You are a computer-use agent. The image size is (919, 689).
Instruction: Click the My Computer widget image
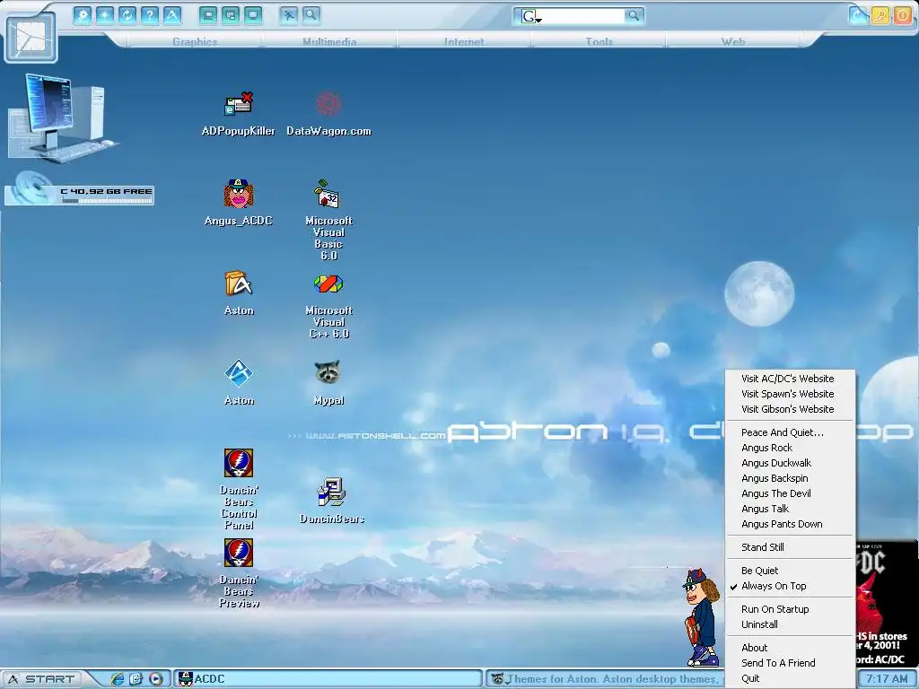click(x=62, y=118)
